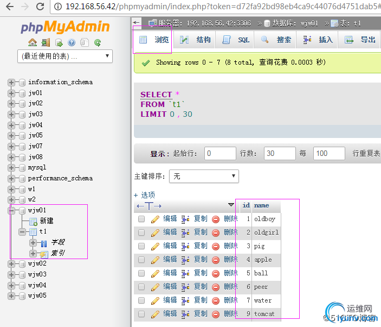381x327 pixels.
Task: Click 删除 link for apple row
Action: pos(230,260)
